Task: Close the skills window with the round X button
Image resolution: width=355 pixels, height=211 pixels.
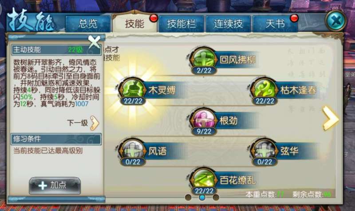Action: tap(336, 21)
